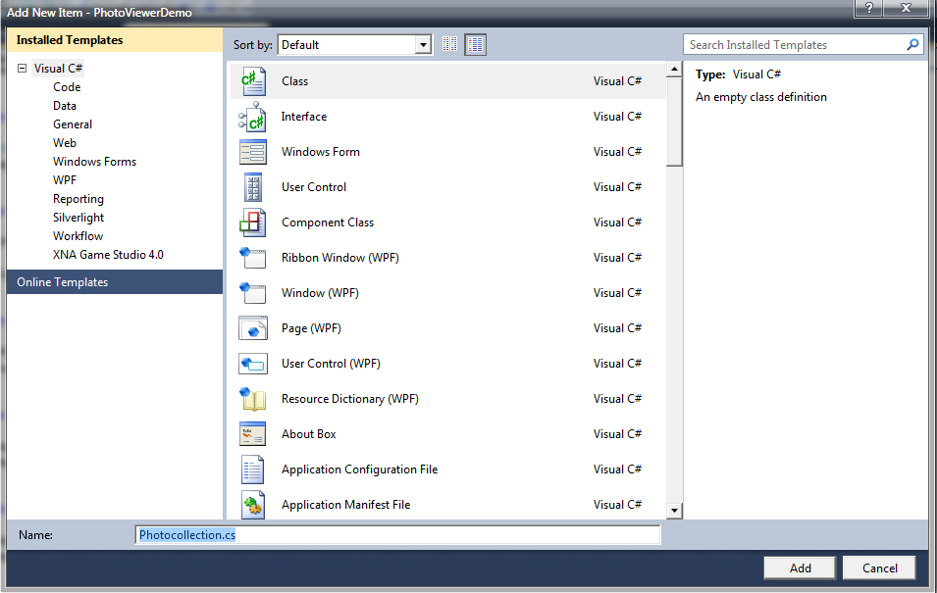
Task: Choose XNA Game Studio 4.0 category
Action: tap(108, 255)
